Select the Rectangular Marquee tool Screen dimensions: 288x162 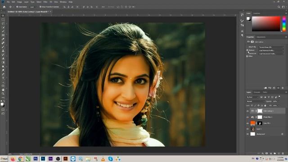pyautogui.click(x=3, y=19)
